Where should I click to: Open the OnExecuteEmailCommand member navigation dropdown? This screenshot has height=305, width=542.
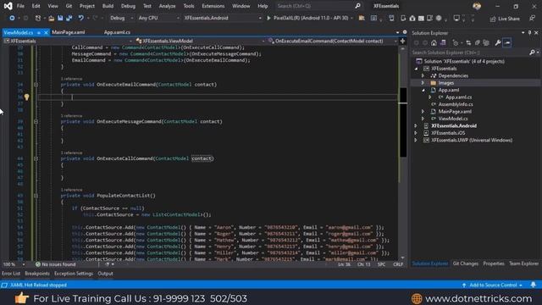(333, 42)
